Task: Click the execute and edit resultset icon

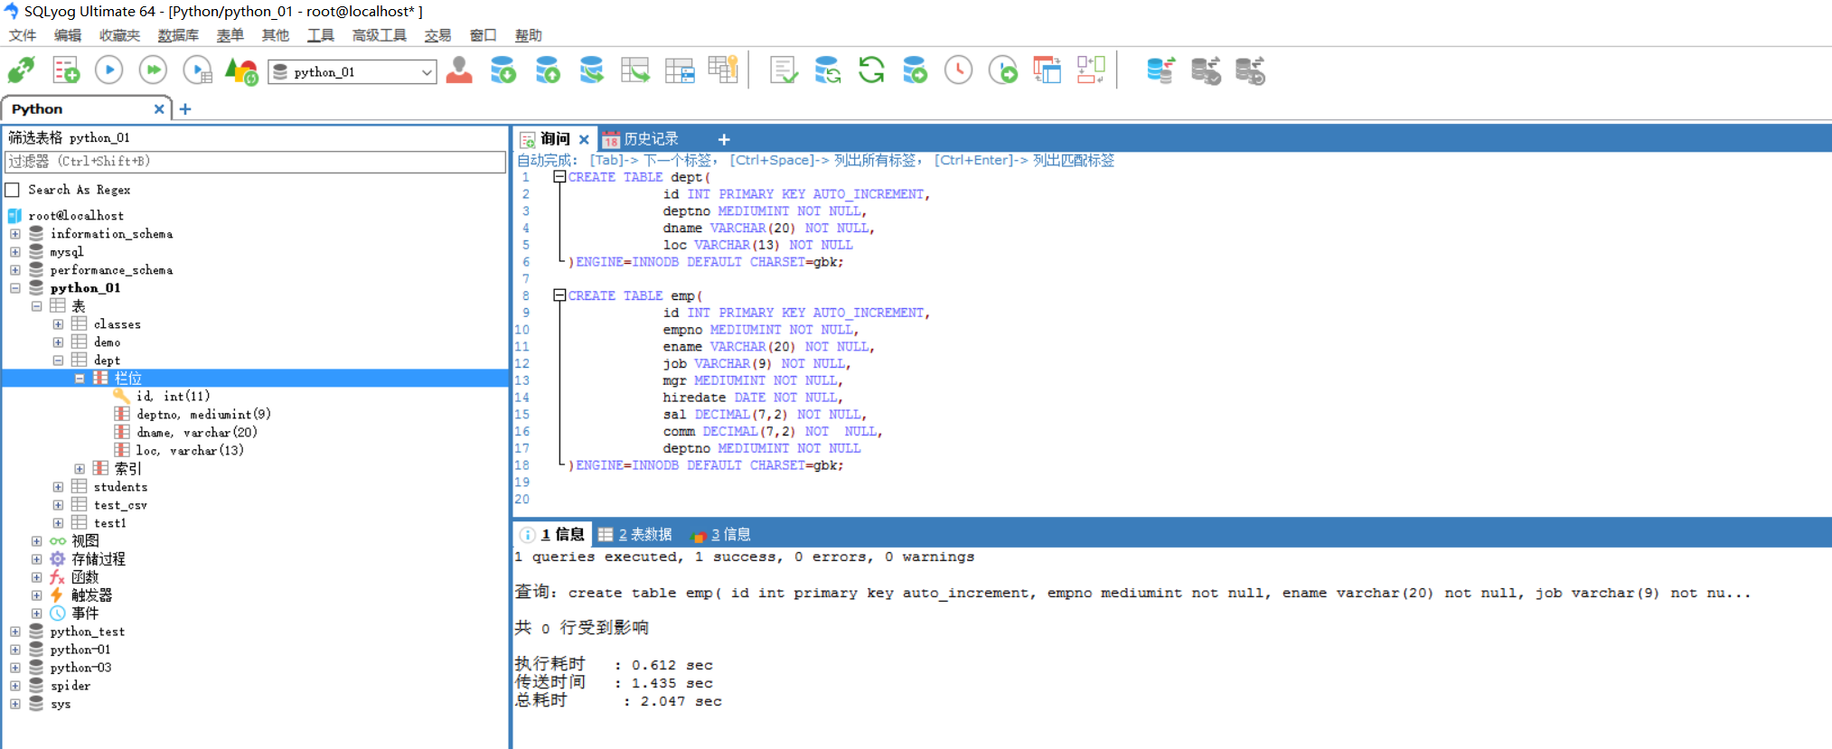Action: click(198, 70)
